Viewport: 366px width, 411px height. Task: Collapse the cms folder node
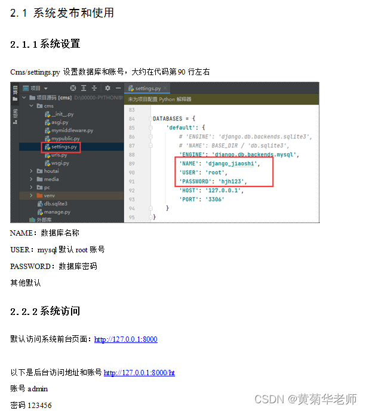[x=32, y=106]
